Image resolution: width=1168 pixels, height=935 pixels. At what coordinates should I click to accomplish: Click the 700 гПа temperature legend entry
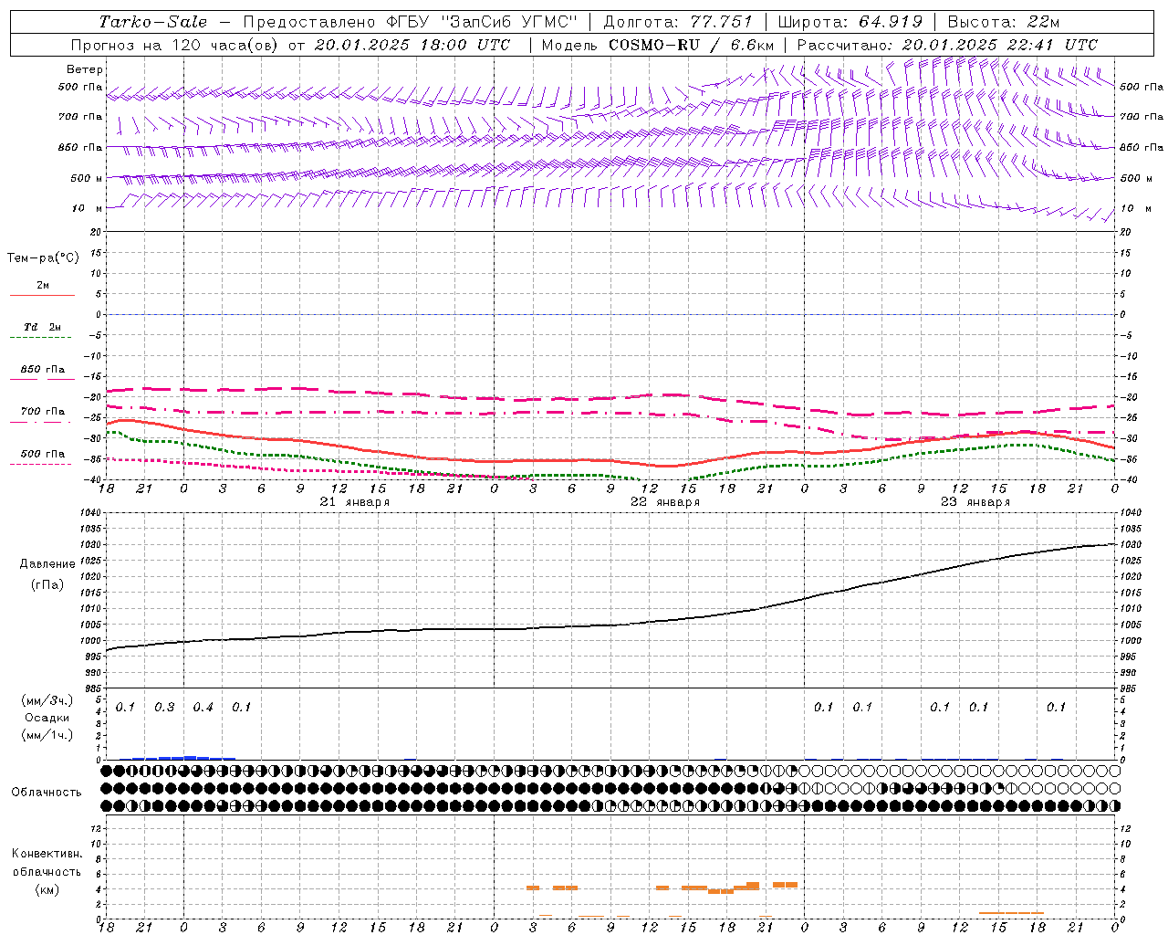pos(43,412)
